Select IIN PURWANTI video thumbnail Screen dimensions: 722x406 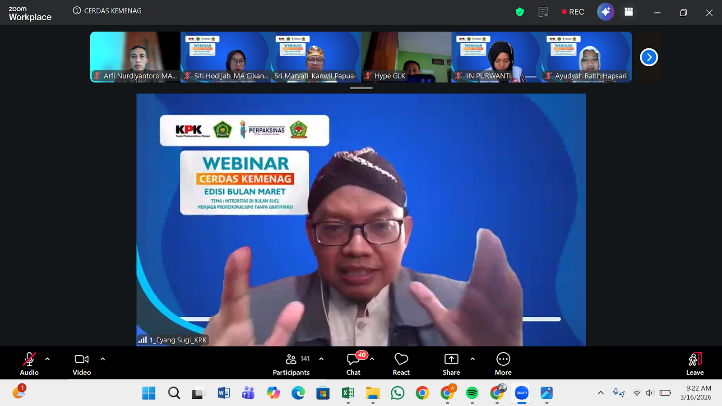pyautogui.click(x=496, y=57)
